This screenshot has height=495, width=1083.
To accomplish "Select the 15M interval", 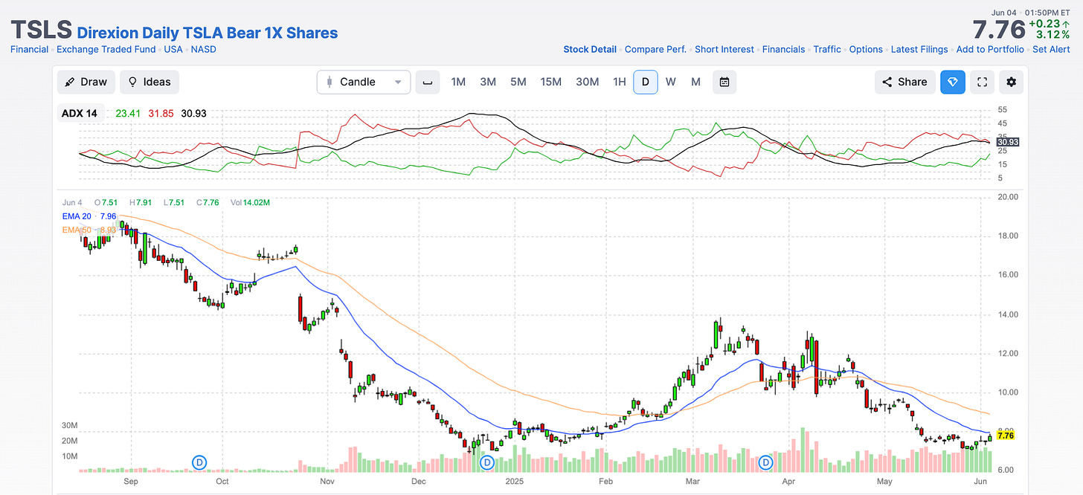I will [551, 82].
